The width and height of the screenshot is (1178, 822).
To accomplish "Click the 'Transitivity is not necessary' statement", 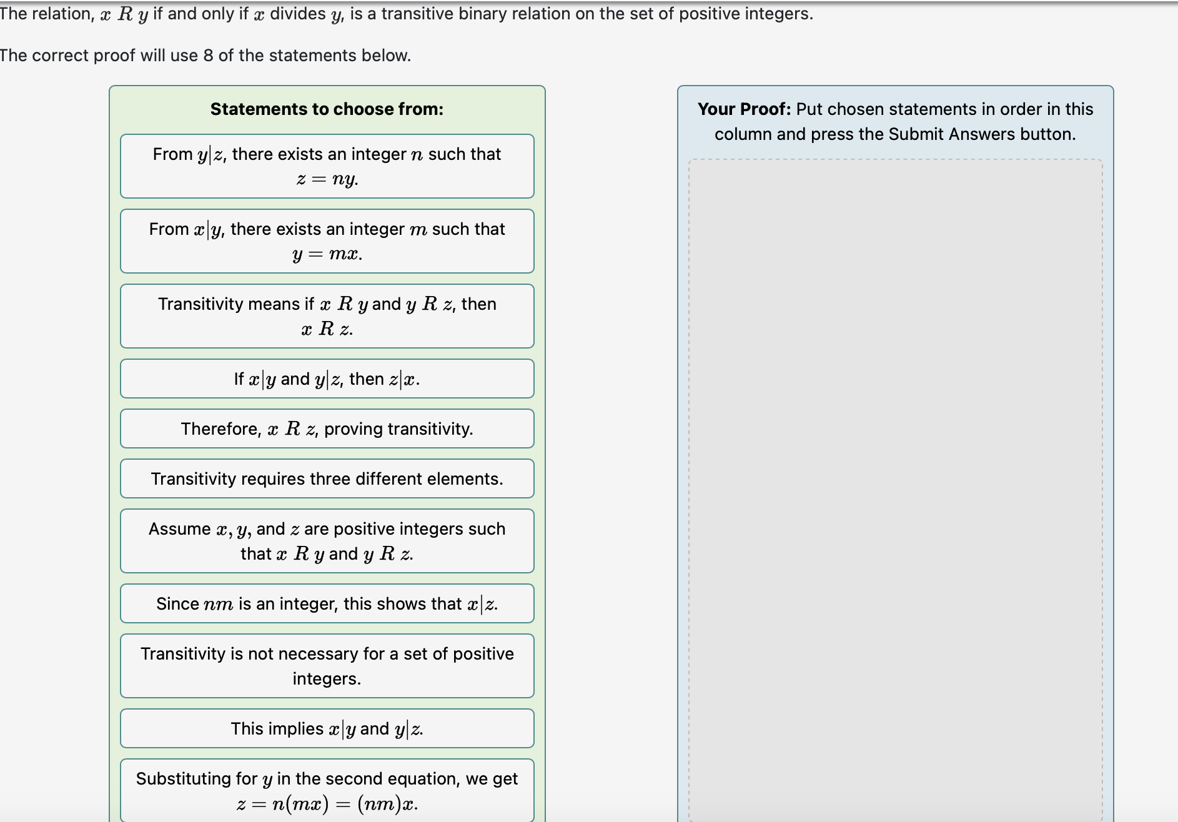I will (x=327, y=666).
